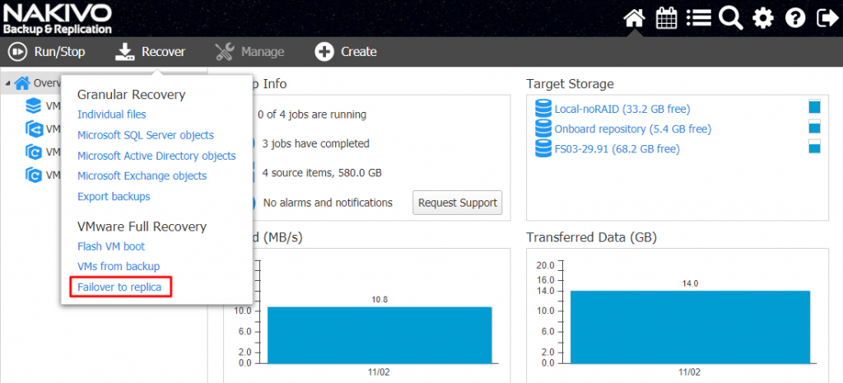Click the search magnifier icon
This screenshot has height=383, width=843.
click(731, 20)
